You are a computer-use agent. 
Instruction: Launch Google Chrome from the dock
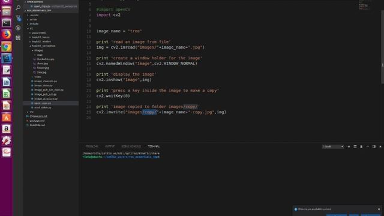[7, 47]
